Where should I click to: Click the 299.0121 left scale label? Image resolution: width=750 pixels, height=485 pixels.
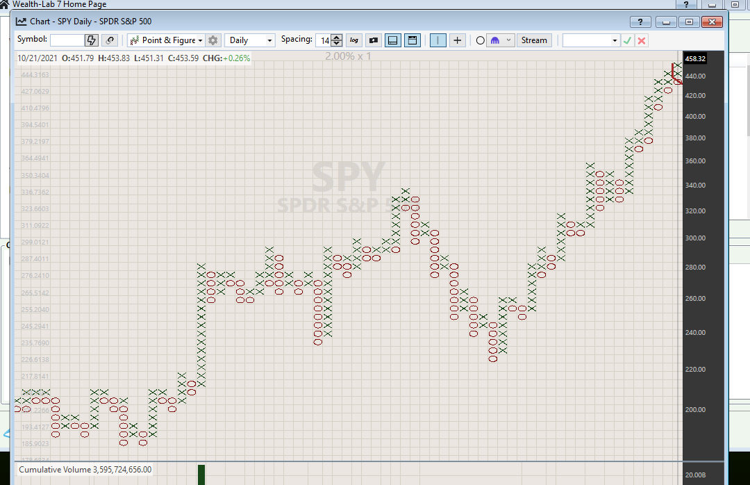click(x=35, y=243)
